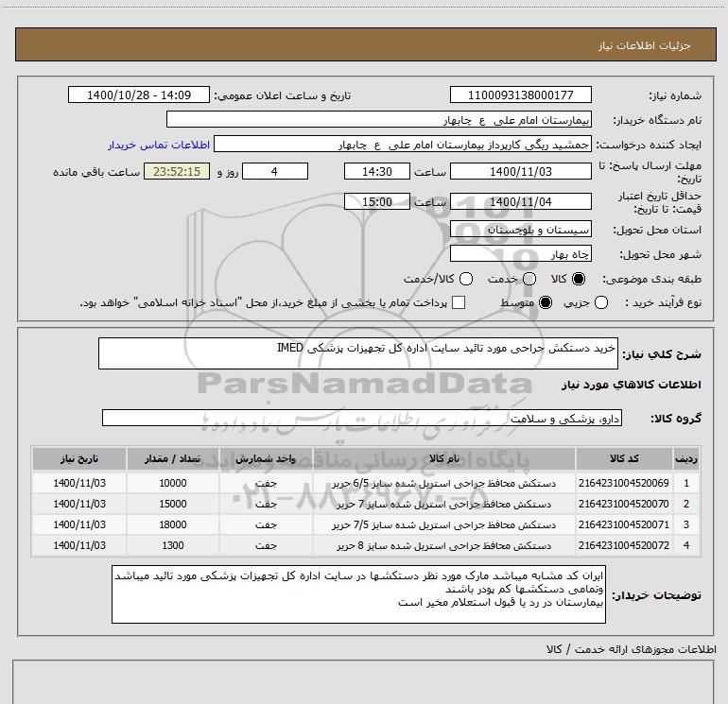This screenshot has height=704, width=728.
Task: Click glove size 7/5 item name
Action: [443, 524]
